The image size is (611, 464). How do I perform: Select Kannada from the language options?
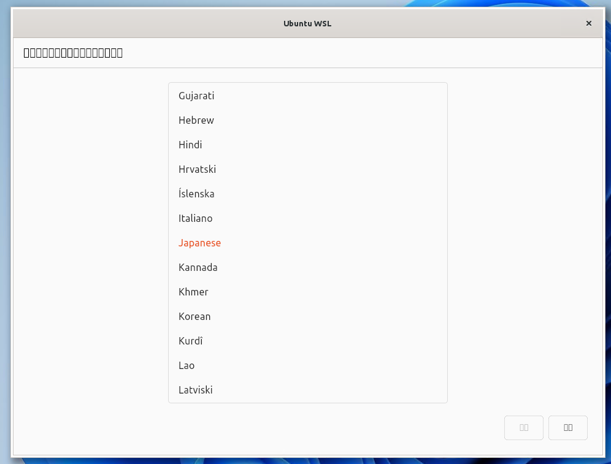(x=198, y=267)
